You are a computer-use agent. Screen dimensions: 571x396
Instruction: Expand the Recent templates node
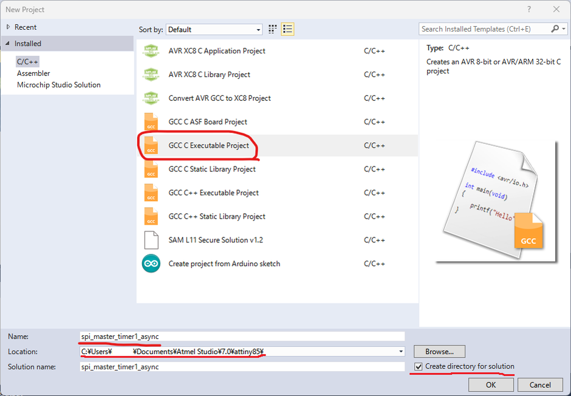[7, 27]
